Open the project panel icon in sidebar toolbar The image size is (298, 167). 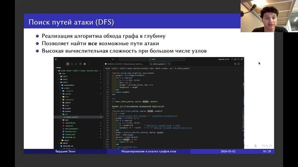tap(68, 64)
